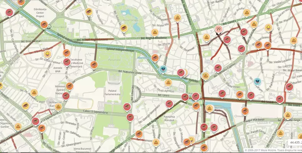The width and height of the screenshot is (302, 153).
Task: Open the orange jam marker below Parcul Izvor
Action: [x=94, y=65]
